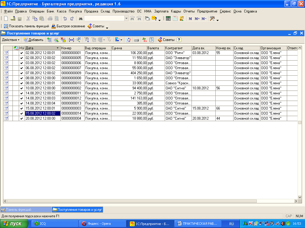The width and height of the screenshot is (305, 228).
Task: Click Советы in the document list toolbar
Action: tap(166, 40)
